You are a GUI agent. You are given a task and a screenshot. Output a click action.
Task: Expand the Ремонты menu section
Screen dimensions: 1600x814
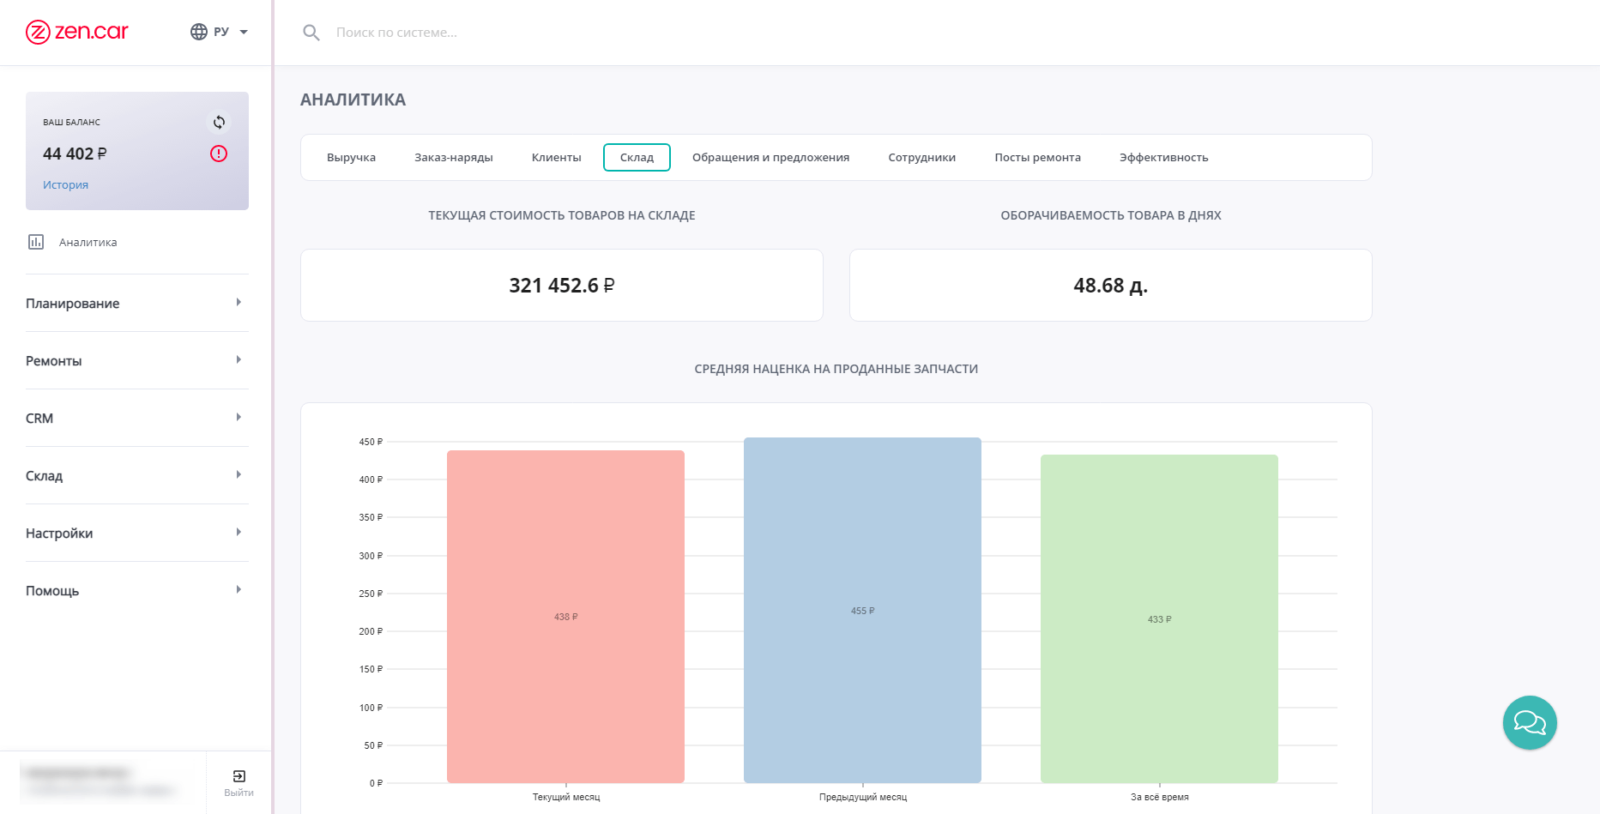click(137, 360)
